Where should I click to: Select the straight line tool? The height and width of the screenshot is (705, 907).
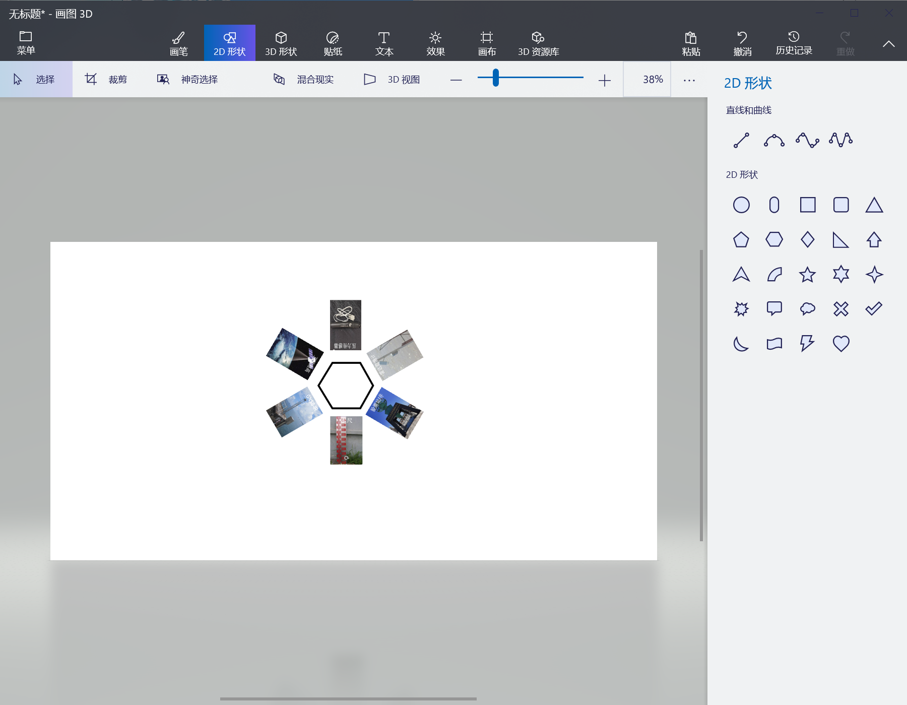click(741, 140)
